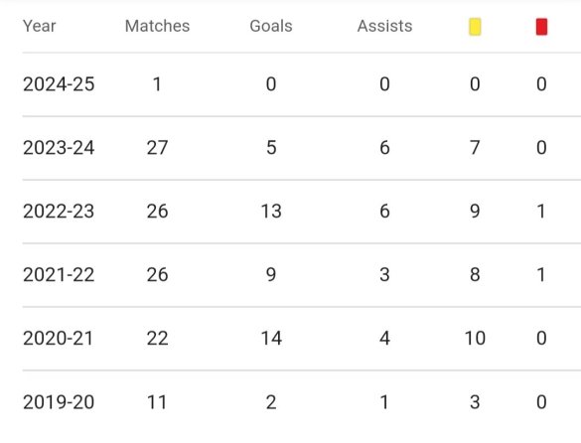The image size is (581, 443).
Task: Select the Year column header
Action: 39,26
